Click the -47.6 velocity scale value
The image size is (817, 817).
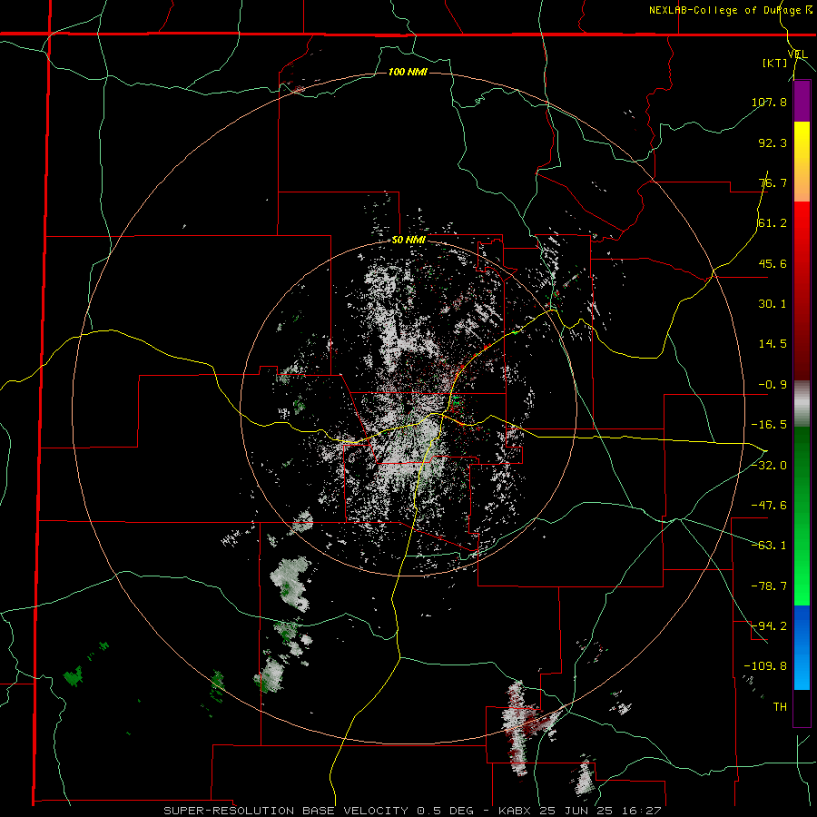(x=769, y=506)
